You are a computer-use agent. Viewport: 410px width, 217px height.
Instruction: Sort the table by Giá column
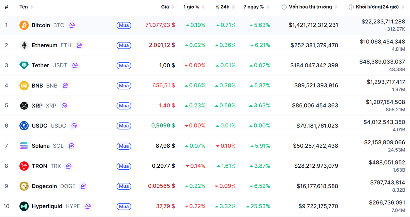click(168, 7)
